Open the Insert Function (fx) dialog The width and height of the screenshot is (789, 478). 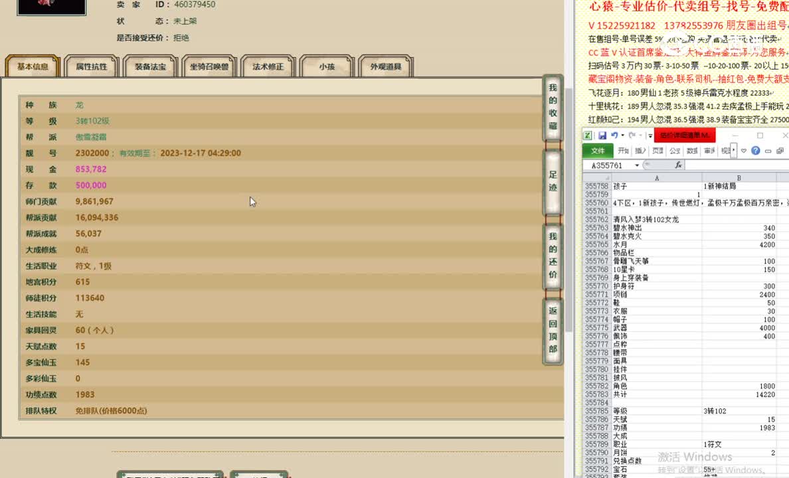678,164
